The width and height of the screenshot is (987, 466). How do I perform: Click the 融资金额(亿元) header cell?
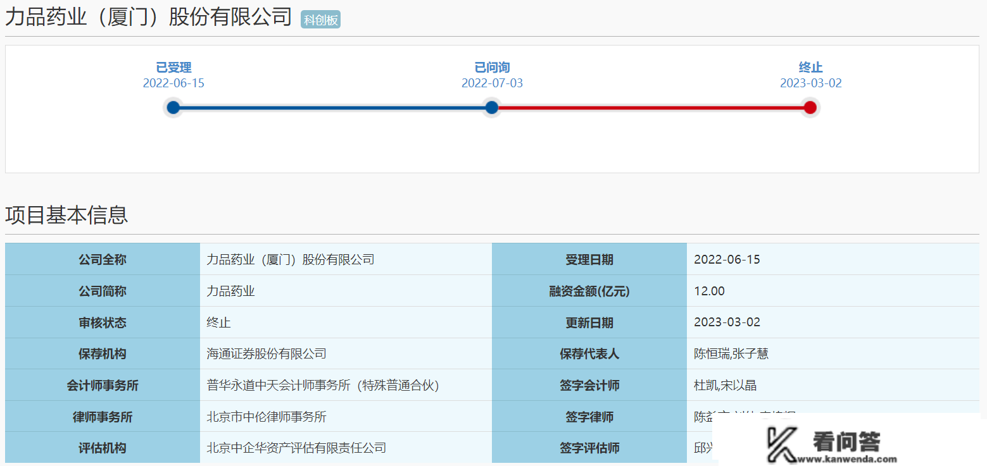point(589,291)
